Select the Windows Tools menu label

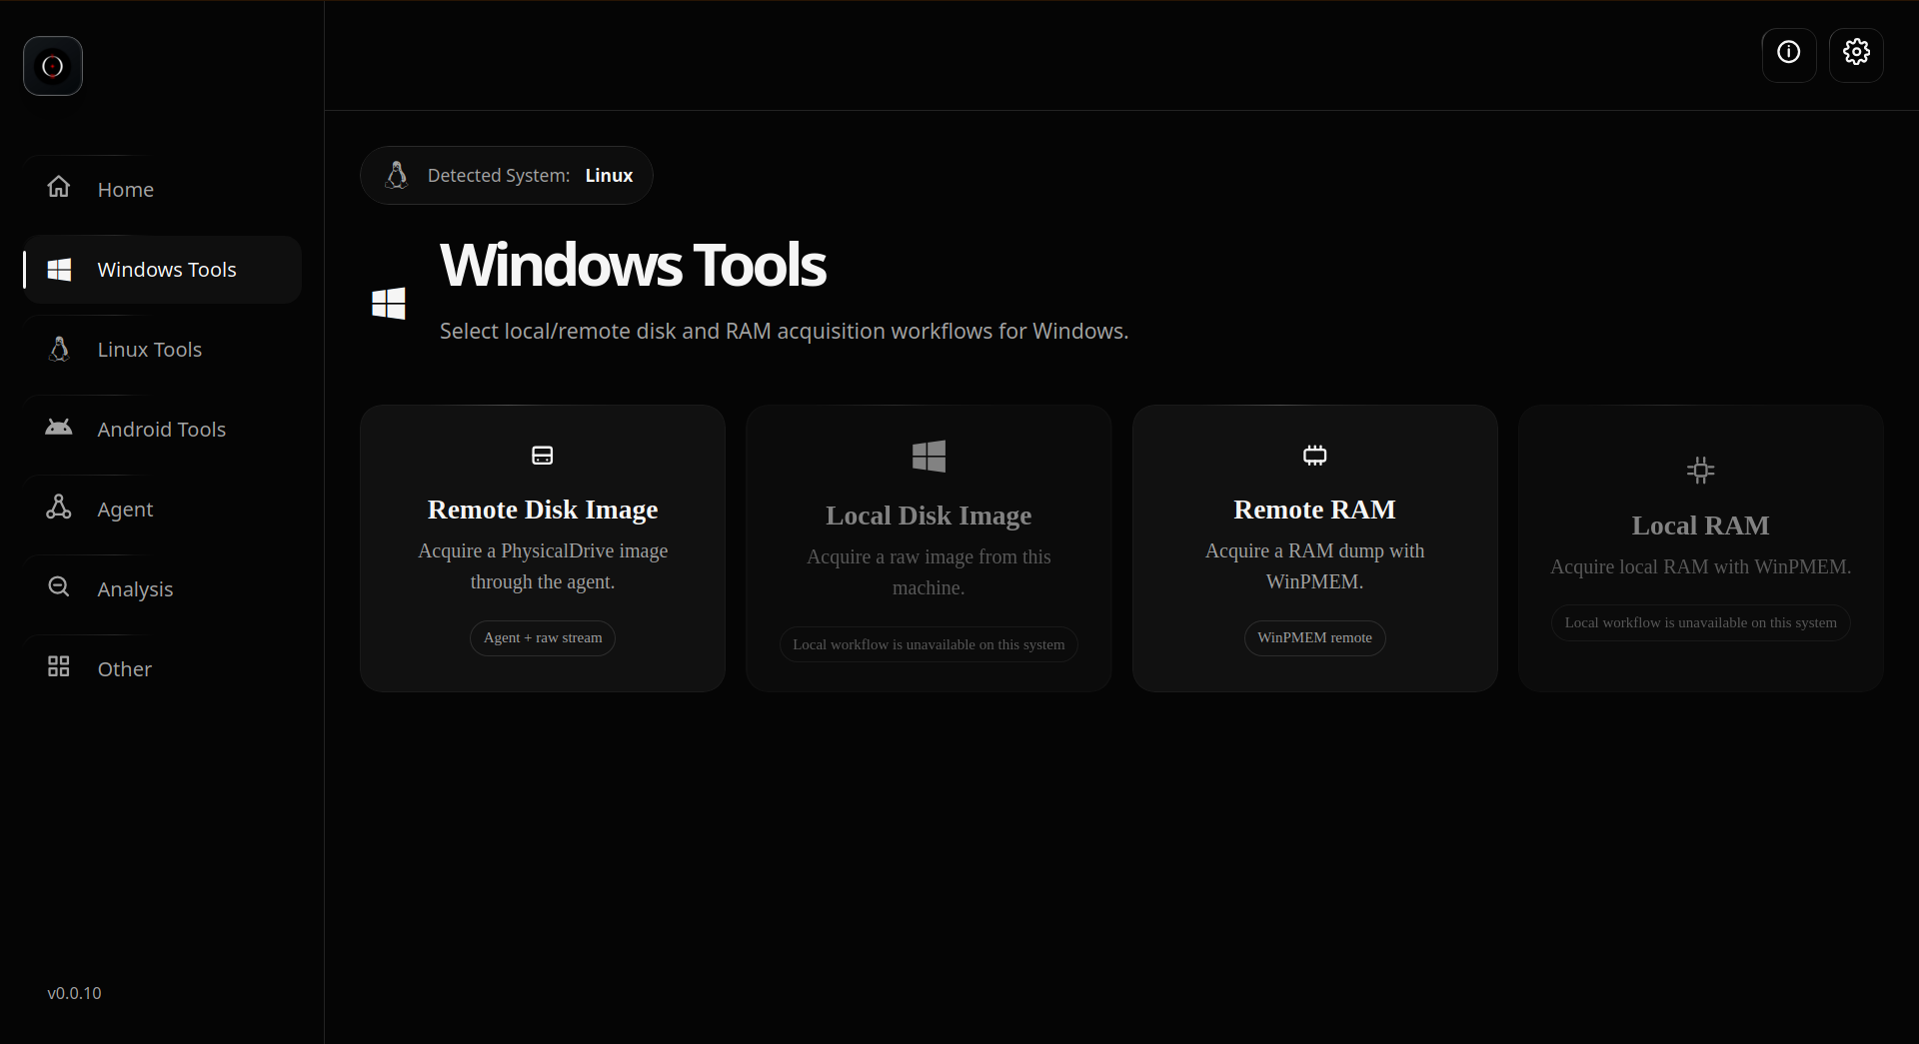pos(167,270)
